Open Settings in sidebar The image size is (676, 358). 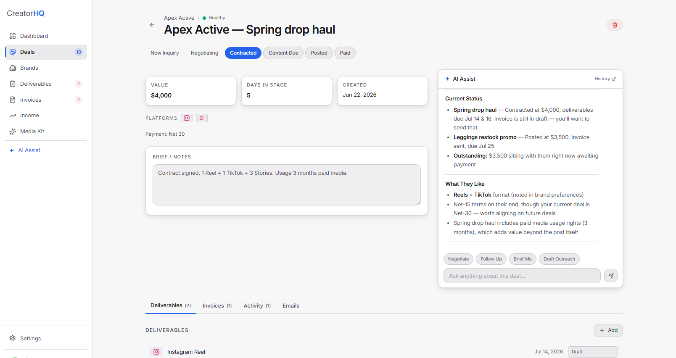coord(46,339)
